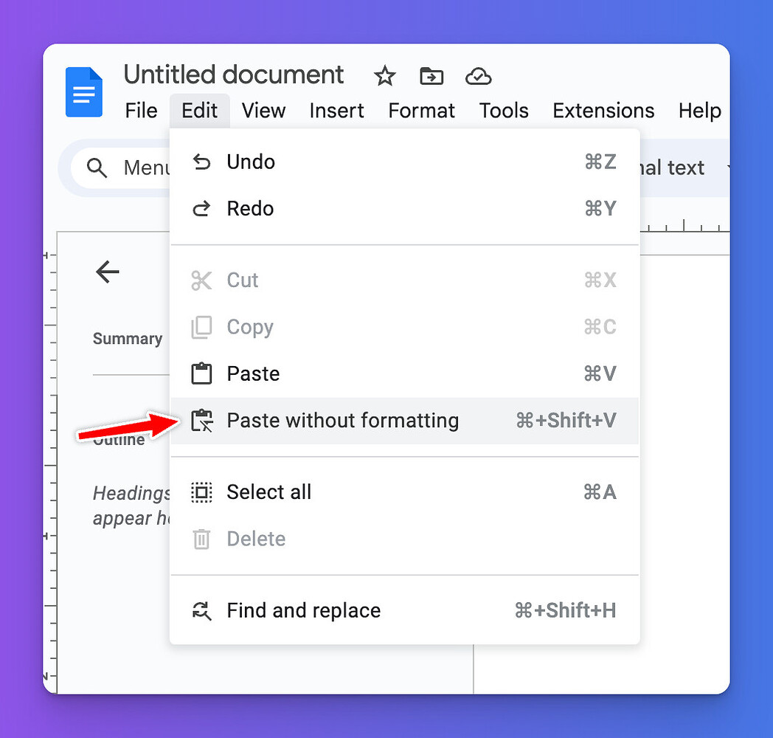The height and width of the screenshot is (738, 773).
Task: Close outline with the back arrow
Action: click(x=108, y=272)
